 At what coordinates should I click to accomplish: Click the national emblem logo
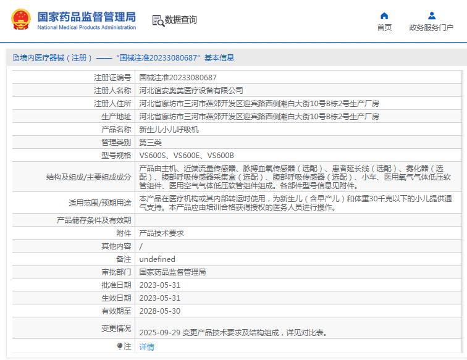(20, 20)
